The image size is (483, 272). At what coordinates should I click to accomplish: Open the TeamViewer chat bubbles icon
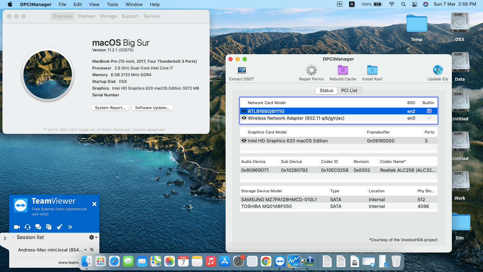(x=38, y=227)
